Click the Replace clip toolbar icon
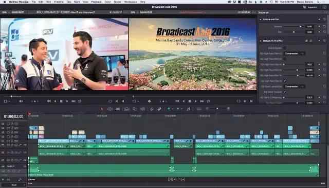The image size is (329, 188). click(142, 109)
